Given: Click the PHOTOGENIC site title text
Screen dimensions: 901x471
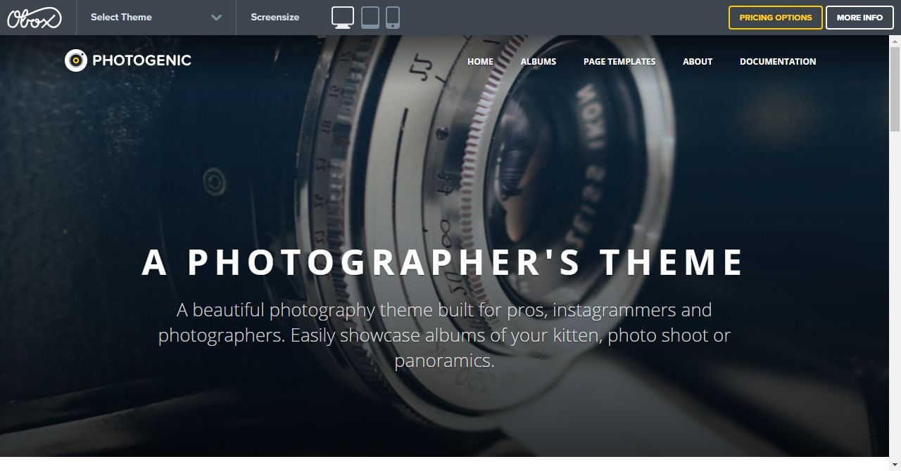Looking at the screenshot, I should point(141,60).
